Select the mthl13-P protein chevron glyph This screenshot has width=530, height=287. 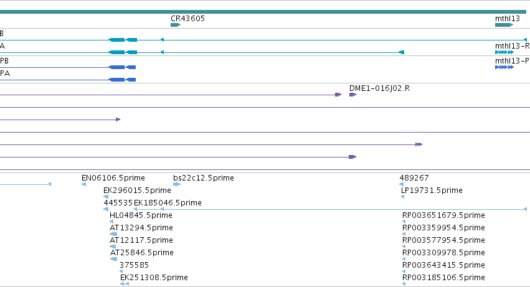(504, 67)
